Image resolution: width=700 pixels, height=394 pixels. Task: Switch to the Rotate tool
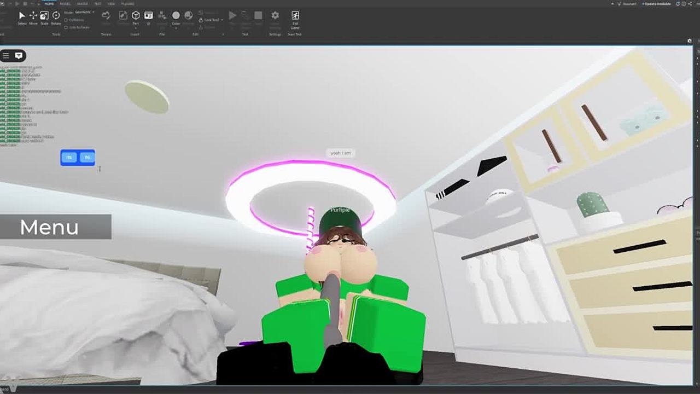click(56, 16)
